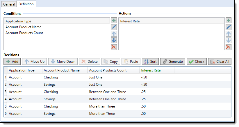
Task: Click the Clear All button
Action: point(220,62)
